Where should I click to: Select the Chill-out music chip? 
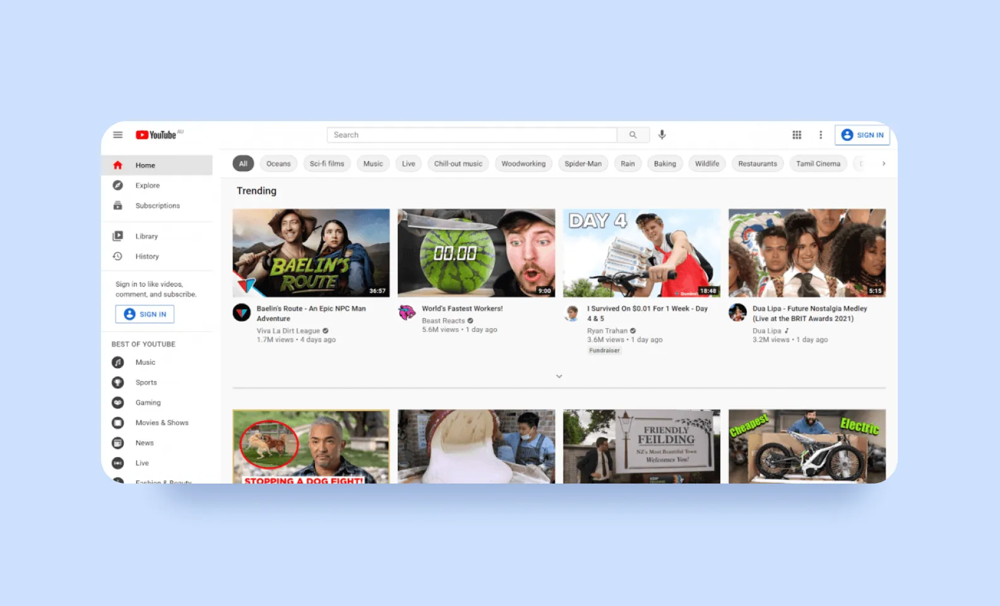tap(458, 163)
